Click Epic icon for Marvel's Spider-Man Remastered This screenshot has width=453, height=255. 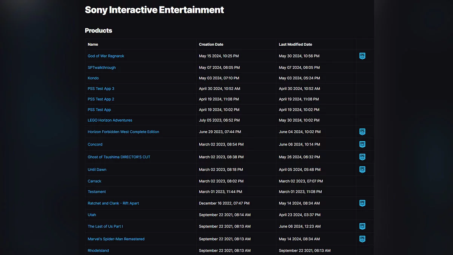362,239
